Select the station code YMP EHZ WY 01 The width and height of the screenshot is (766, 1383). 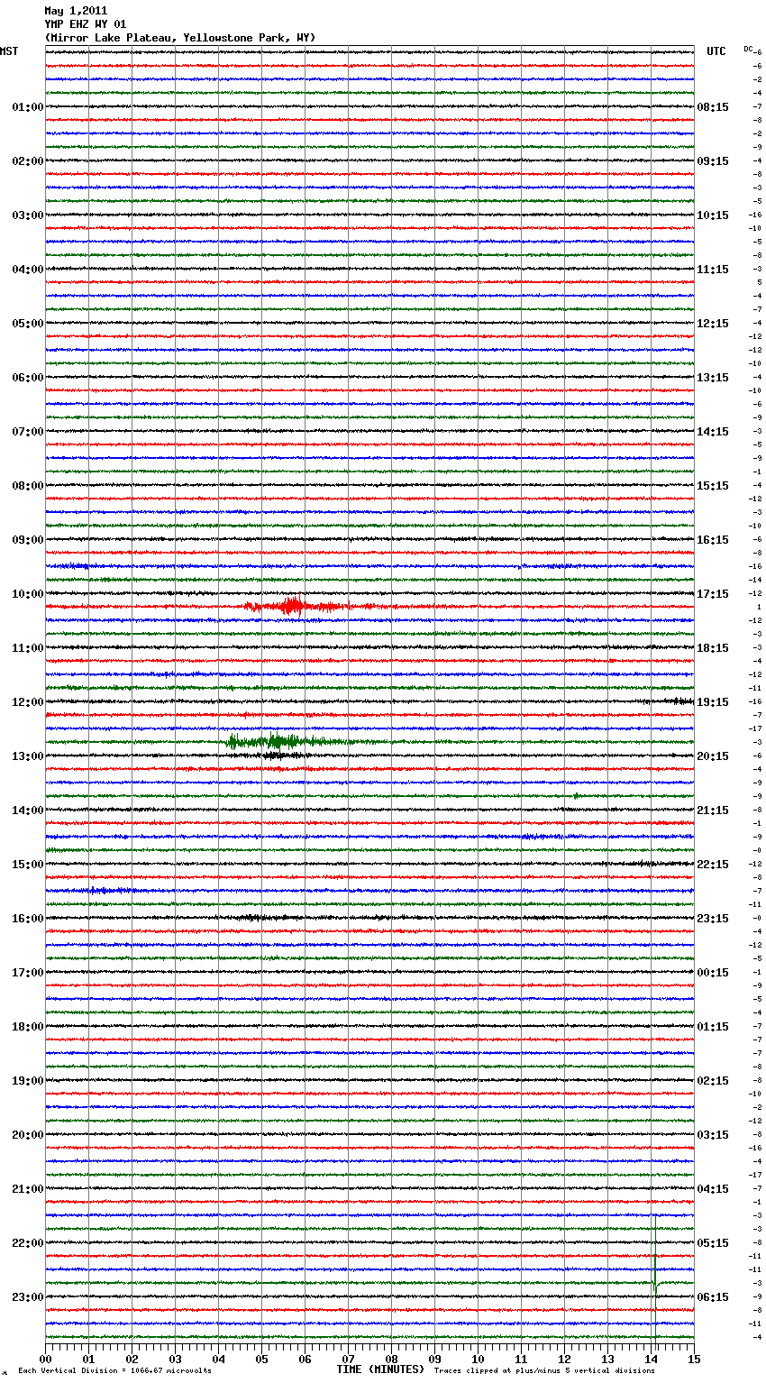pyautogui.click(x=86, y=24)
